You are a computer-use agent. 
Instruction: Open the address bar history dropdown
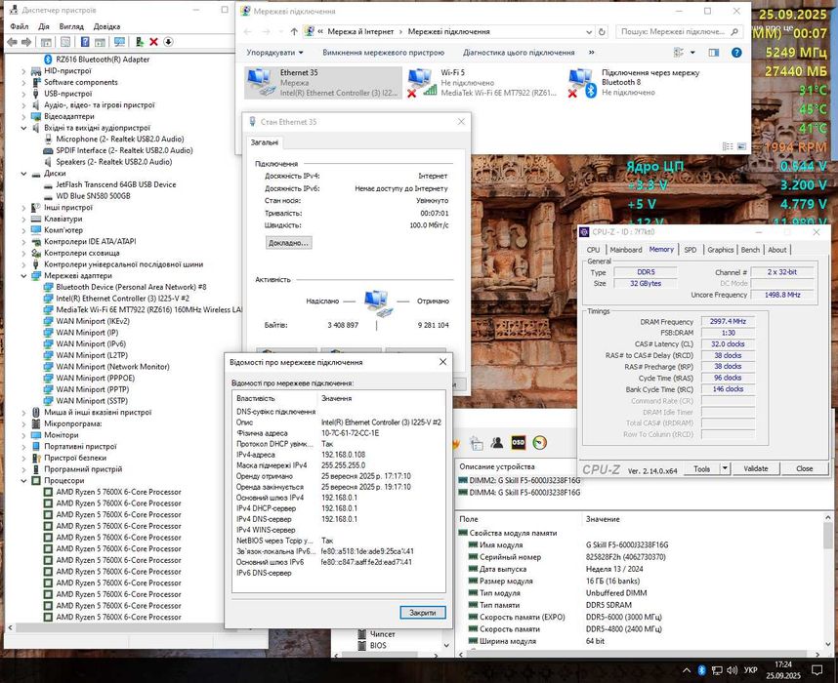pos(588,32)
